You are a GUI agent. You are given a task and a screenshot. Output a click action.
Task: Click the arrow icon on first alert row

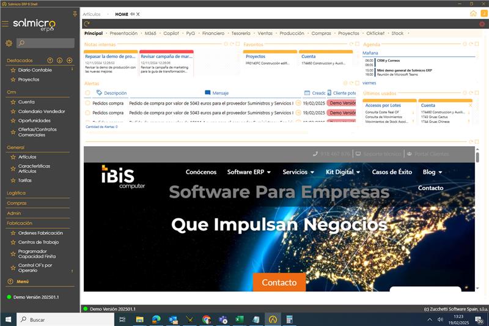coord(298,103)
